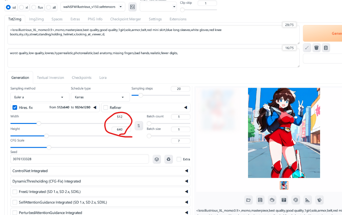Click the Seed number field
The height and width of the screenshot is (215, 342).
pyautogui.click(x=80, y=159)
